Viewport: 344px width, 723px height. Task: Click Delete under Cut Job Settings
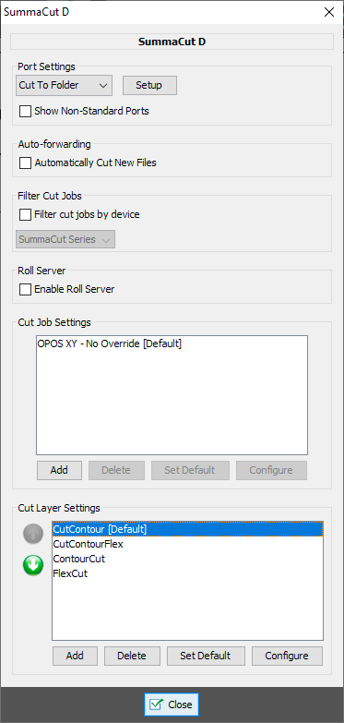116,470
